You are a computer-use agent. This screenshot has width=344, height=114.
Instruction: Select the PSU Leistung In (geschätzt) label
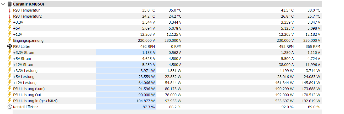[x=35, y=101]
